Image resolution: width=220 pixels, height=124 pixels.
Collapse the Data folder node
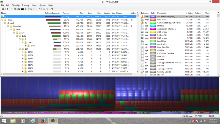(17, 36)
